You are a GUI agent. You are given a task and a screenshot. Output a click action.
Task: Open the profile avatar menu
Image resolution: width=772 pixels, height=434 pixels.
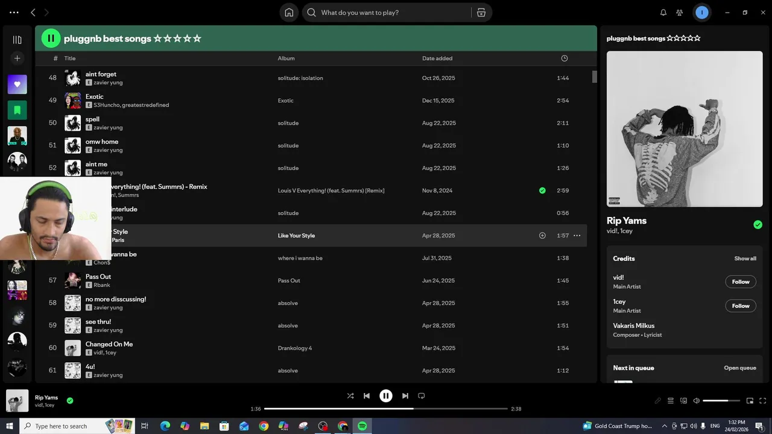pos(701,13)
